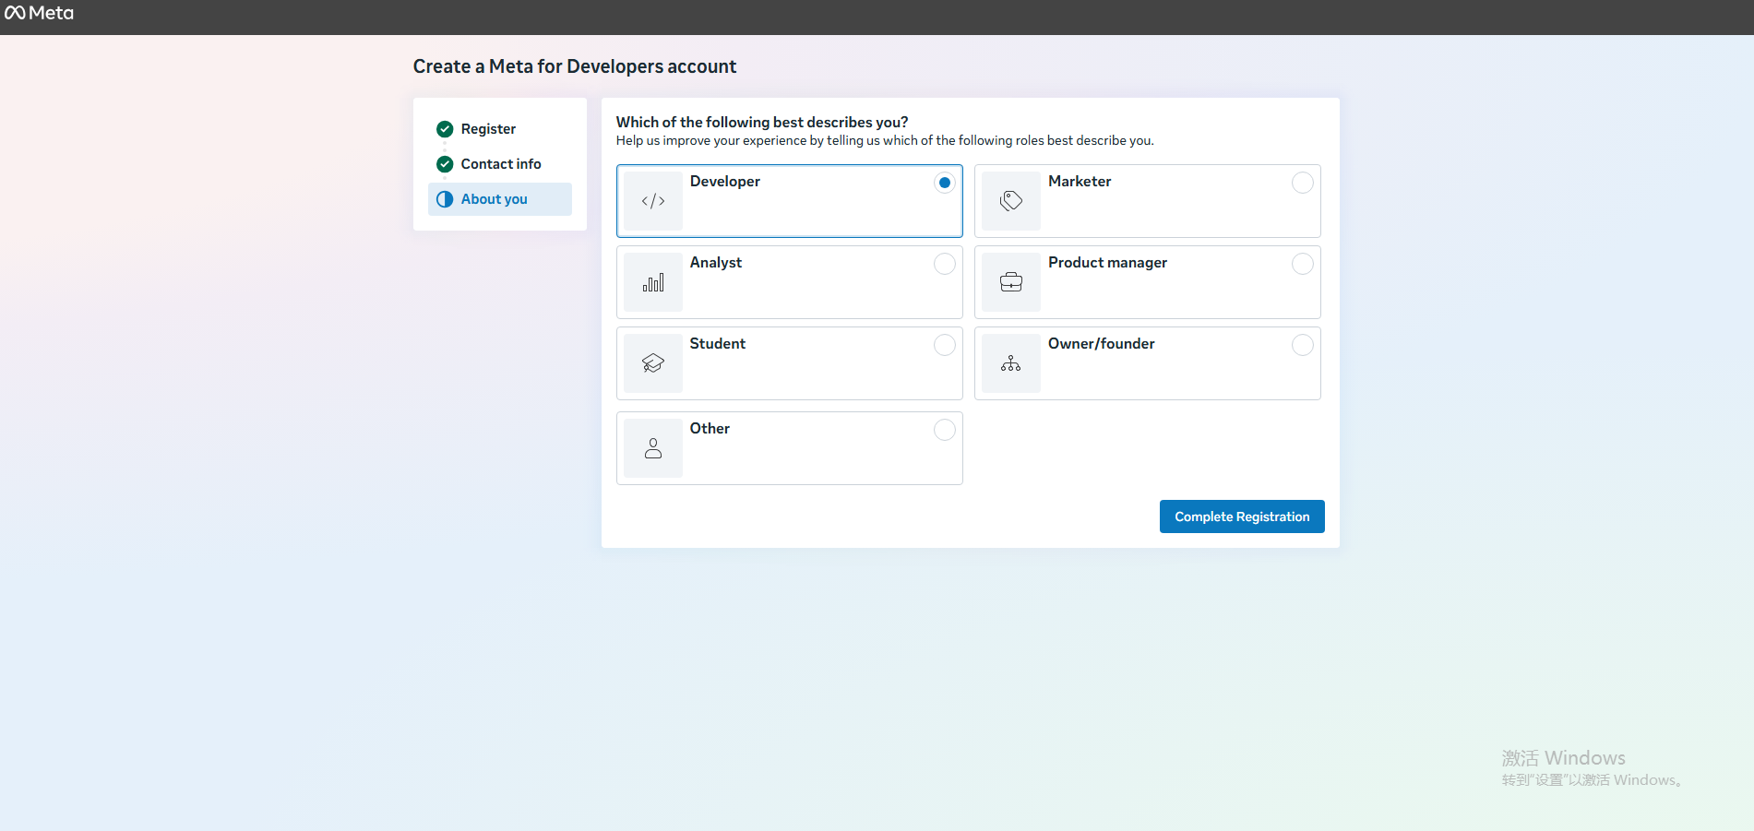Pick the Owner/founder radio button
The width and height of the screenshot is (1754, 831).
tap(1302, 345)
